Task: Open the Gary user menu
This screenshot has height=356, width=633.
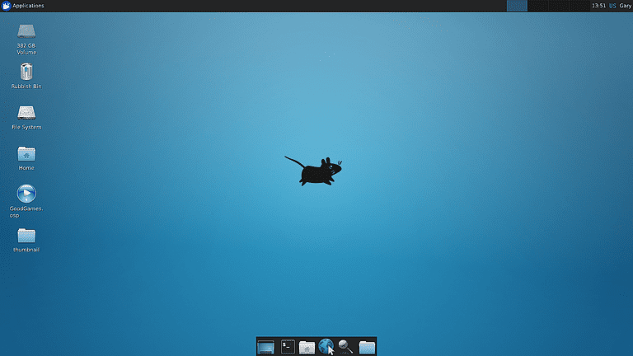Action: 626,6
